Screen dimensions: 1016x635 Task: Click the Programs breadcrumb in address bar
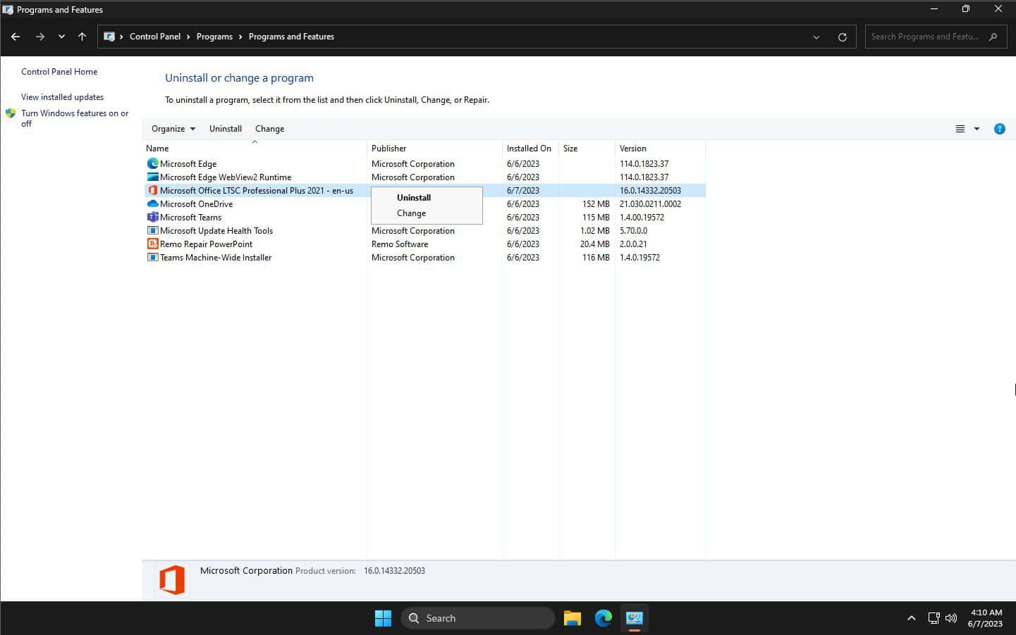(214, 37)
